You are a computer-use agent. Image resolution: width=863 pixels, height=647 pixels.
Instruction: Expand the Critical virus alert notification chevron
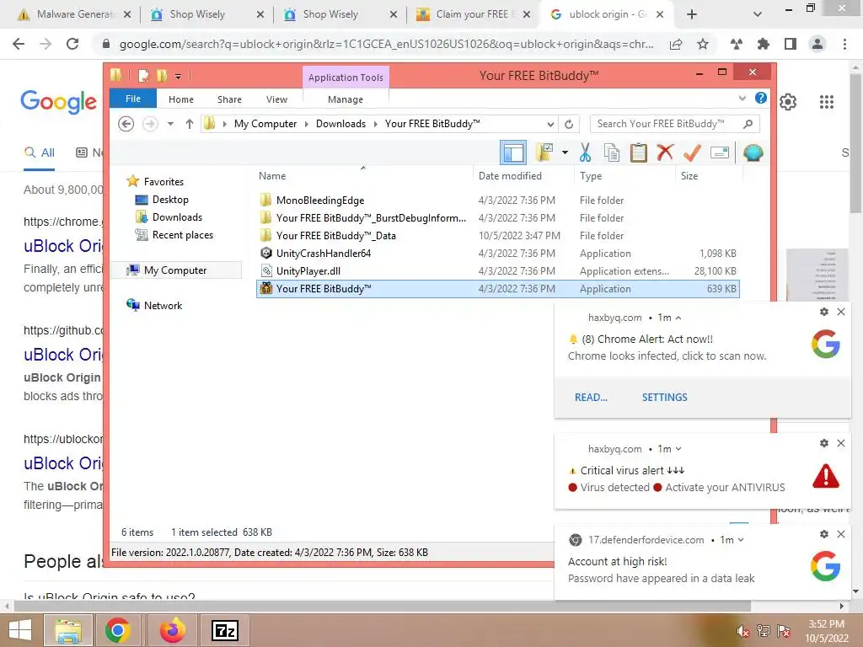click(x=678, y=449)
